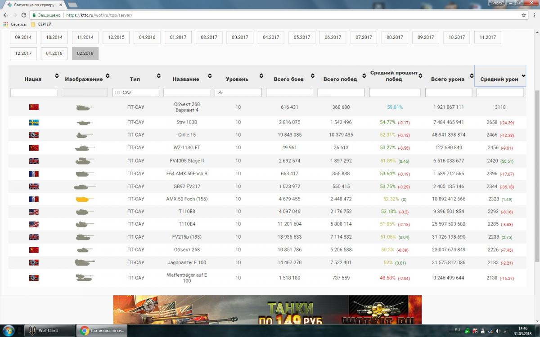Click the Windows Start button
Image resolution: width=540 pixels, height=337 pixels.
[9, 331]
